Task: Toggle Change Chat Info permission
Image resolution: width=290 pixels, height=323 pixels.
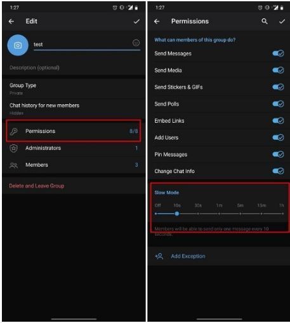Action: pos(278,171)
